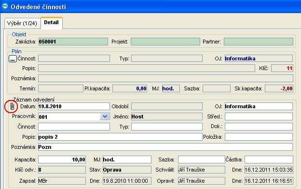The height and width of the screenshot is (189, 301).
Task: Click the Zakázka field with 050001
Action: 73,42
